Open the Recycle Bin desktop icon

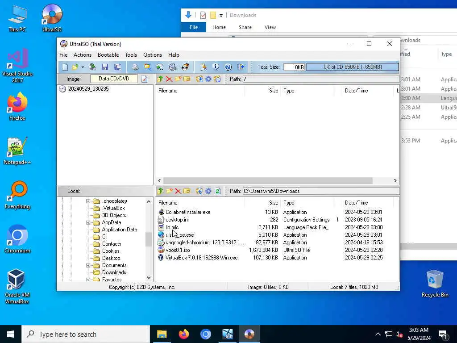click(x=435, y=284)
